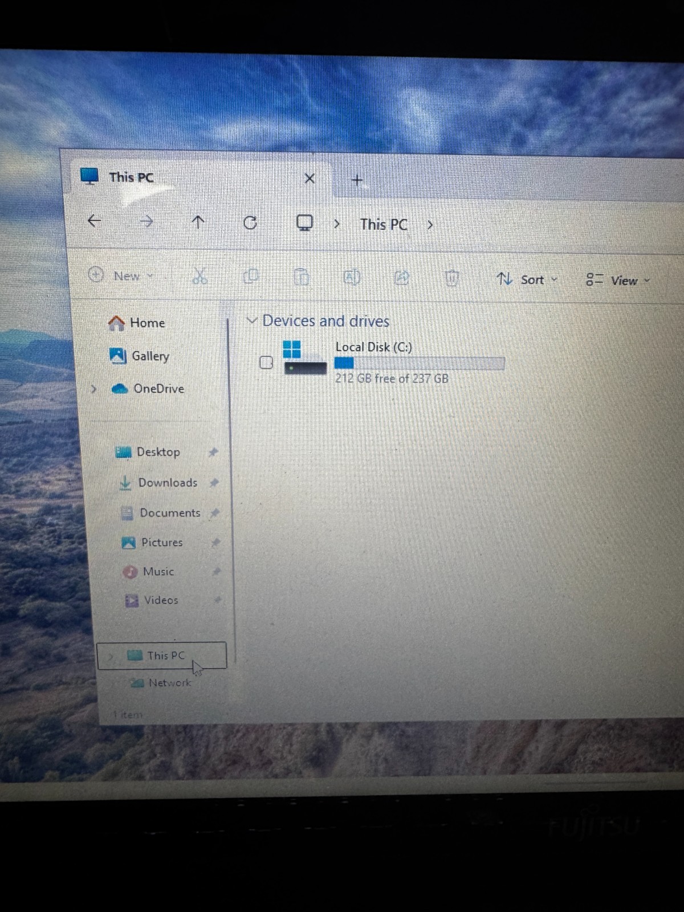
Task: Add a new tab with plus
Action: coord(357,180)
